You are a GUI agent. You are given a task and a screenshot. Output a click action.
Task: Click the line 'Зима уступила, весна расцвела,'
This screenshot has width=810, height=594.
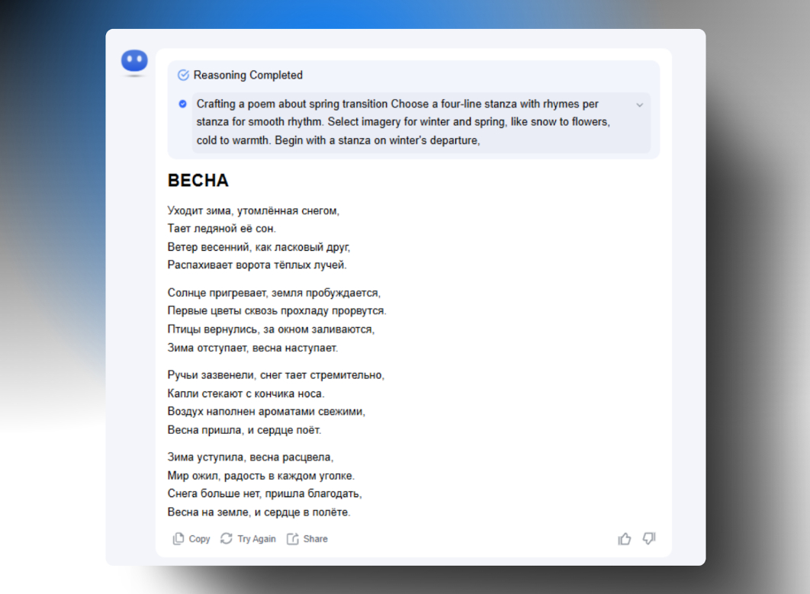pyautogui.click(x=250, y=458)
